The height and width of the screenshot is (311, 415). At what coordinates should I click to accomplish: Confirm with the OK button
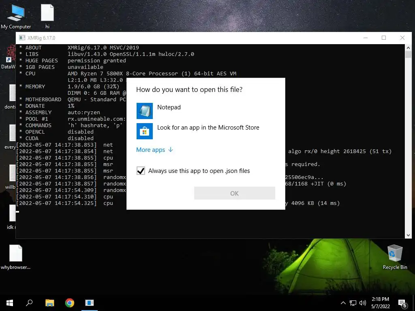tap(235, 193)
